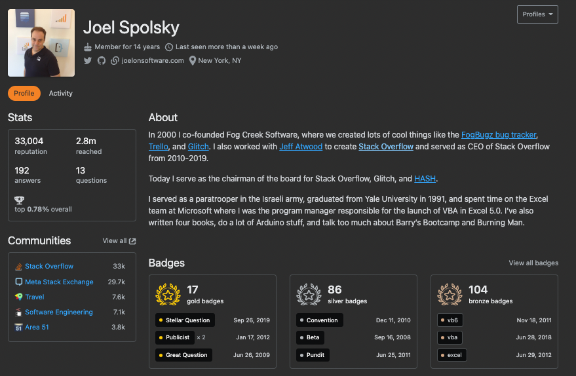Open the GitHub profile icon
This screenshot has width=576, height=376.
point(101,60)
